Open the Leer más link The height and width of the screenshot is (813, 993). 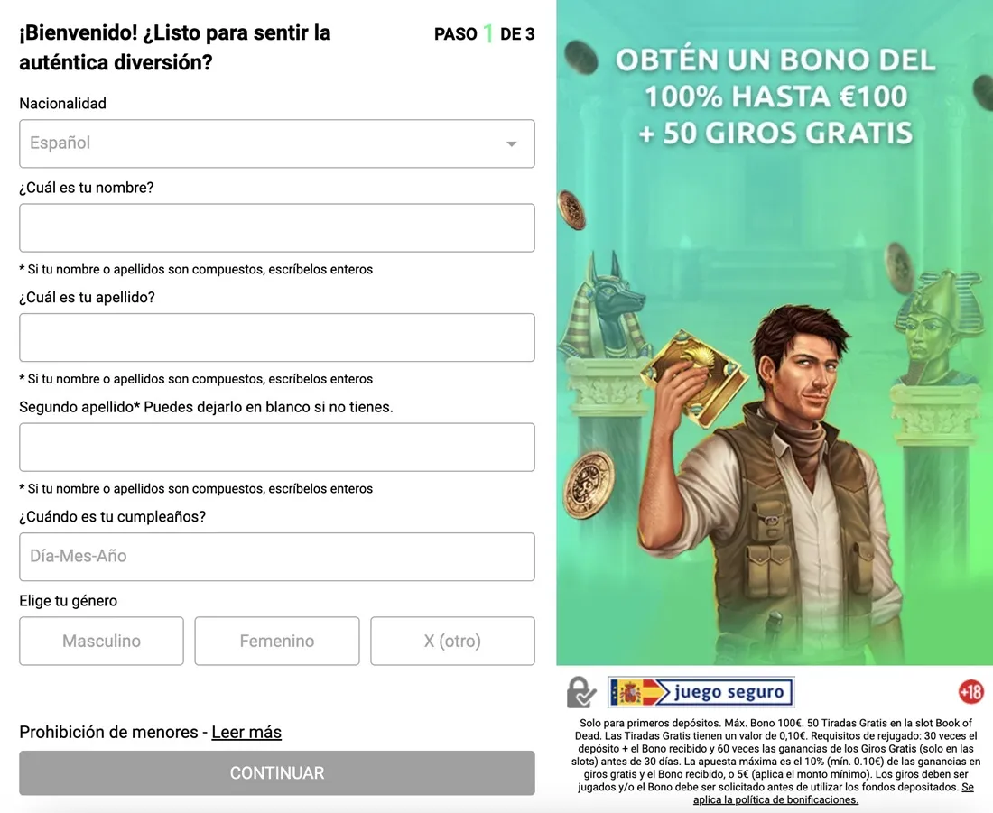(246, 732)
